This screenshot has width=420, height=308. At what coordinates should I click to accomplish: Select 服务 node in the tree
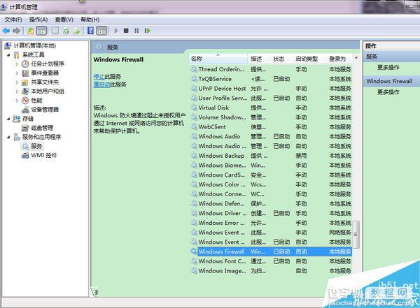click(x=36, y=146)
